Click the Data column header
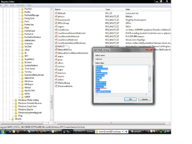Viewport: 192px width, 144px height. click(x=148, y=9)
